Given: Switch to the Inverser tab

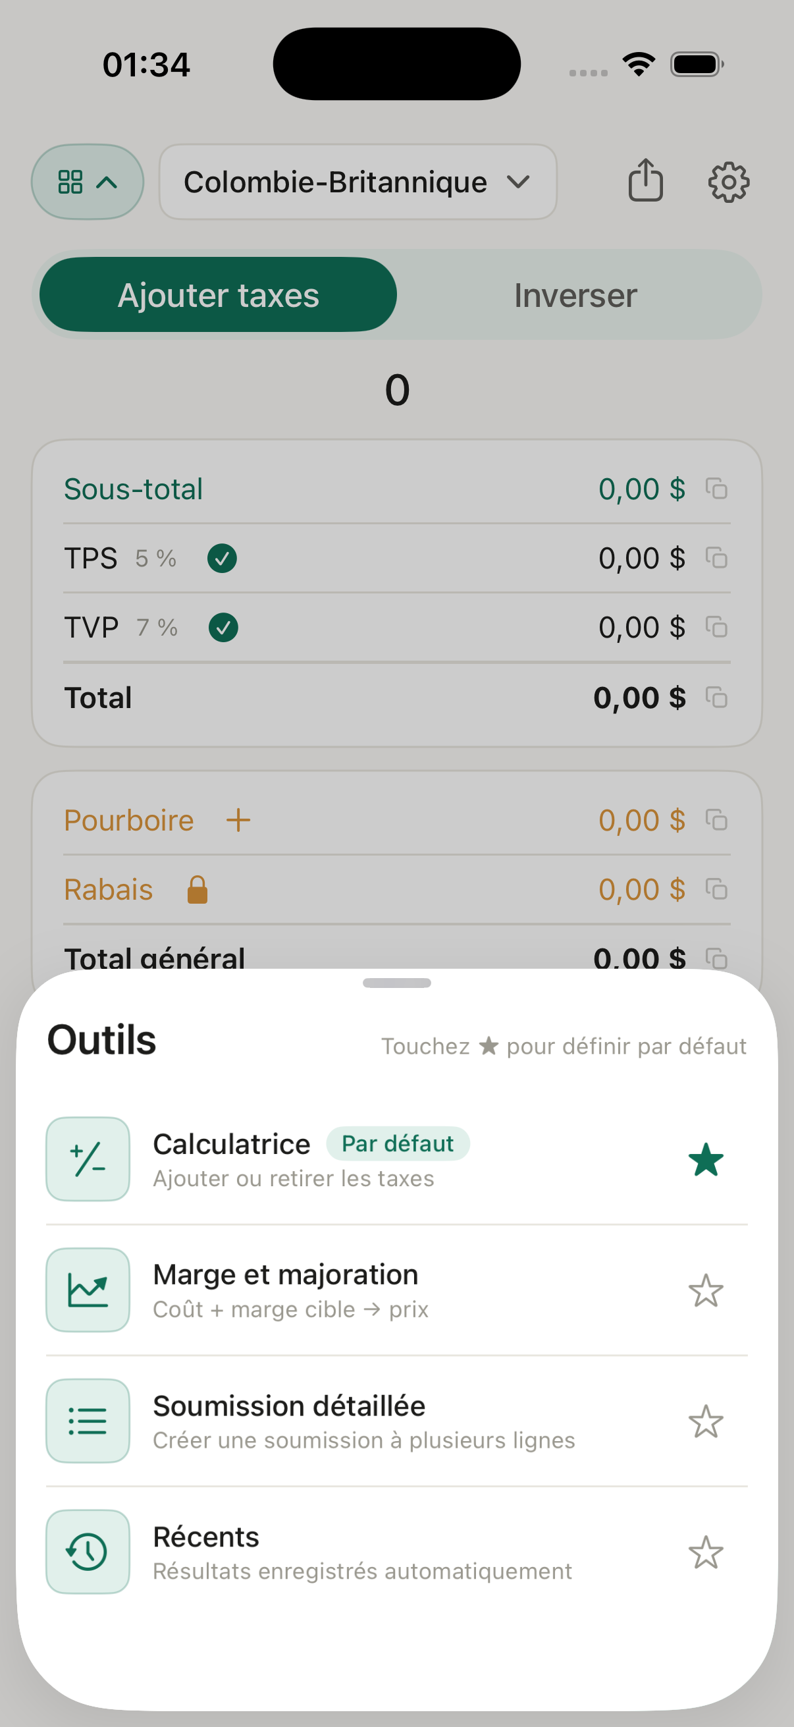Looking at the screenshot, I should coord(575,295).
